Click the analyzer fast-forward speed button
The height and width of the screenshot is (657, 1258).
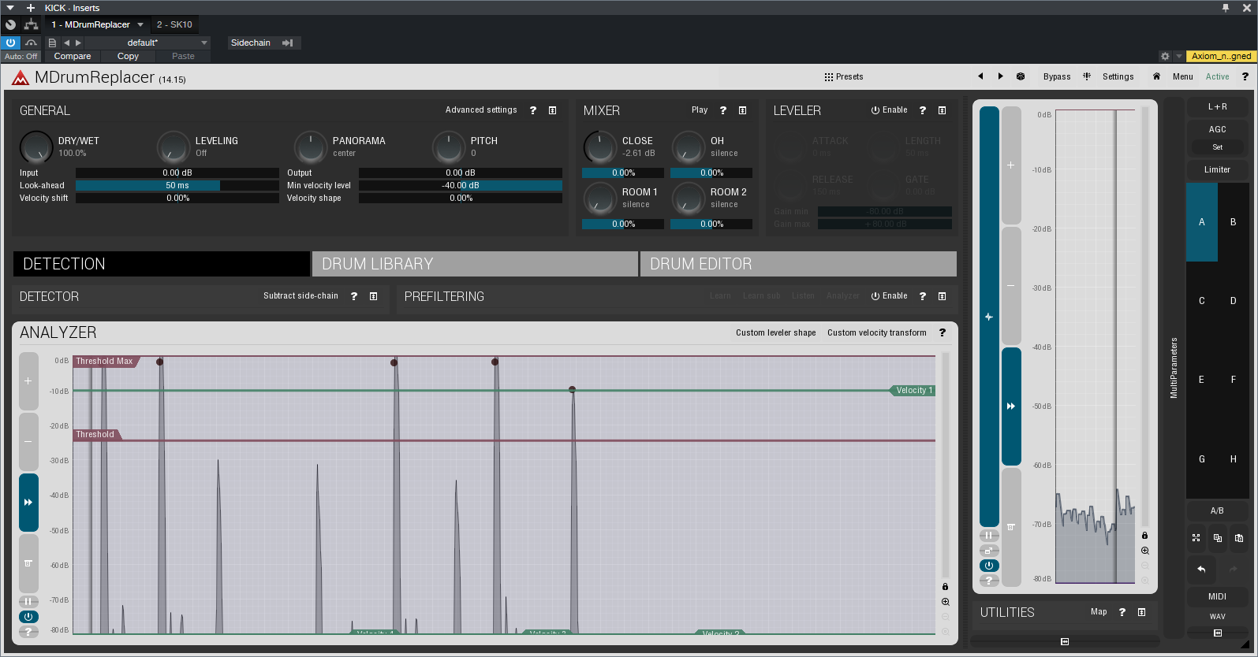click(28, 503)
